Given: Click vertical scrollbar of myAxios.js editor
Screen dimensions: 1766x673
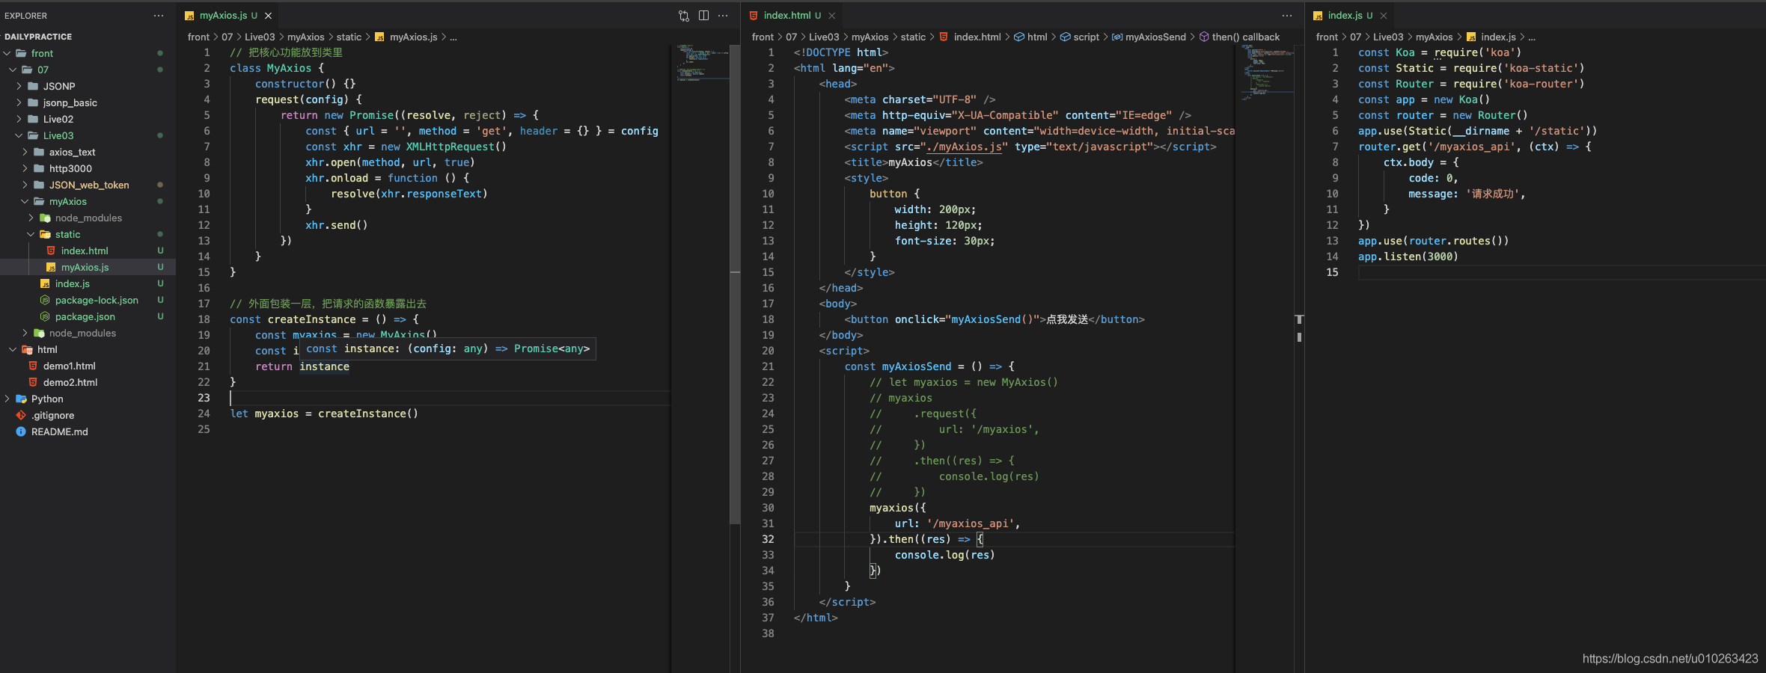Looking at the screenshot, I should click(735, 284).
